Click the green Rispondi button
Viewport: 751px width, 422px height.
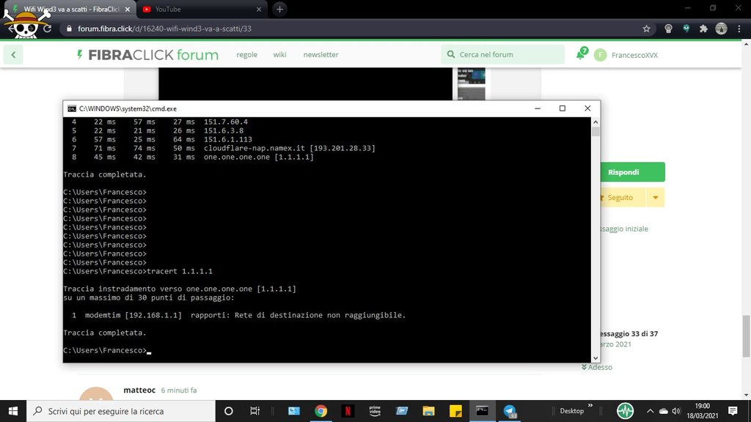click(632, 171)
